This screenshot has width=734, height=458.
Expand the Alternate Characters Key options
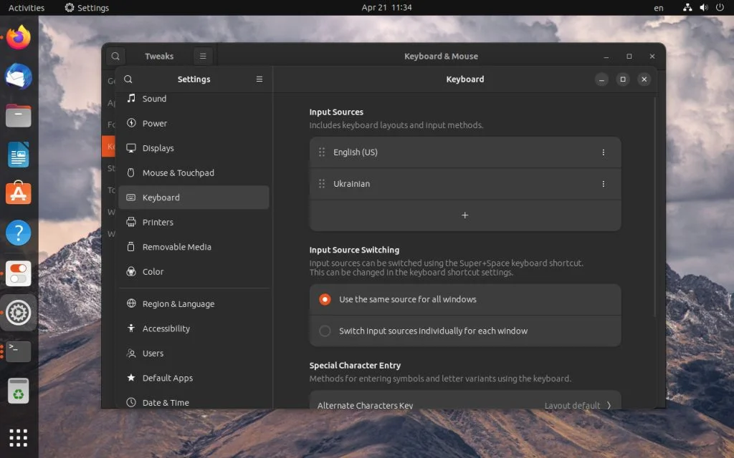click(x=464, y=404)
